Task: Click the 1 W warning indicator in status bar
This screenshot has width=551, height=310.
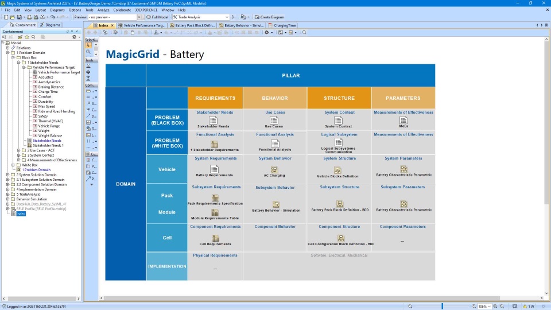Action: tap(529, 307)
